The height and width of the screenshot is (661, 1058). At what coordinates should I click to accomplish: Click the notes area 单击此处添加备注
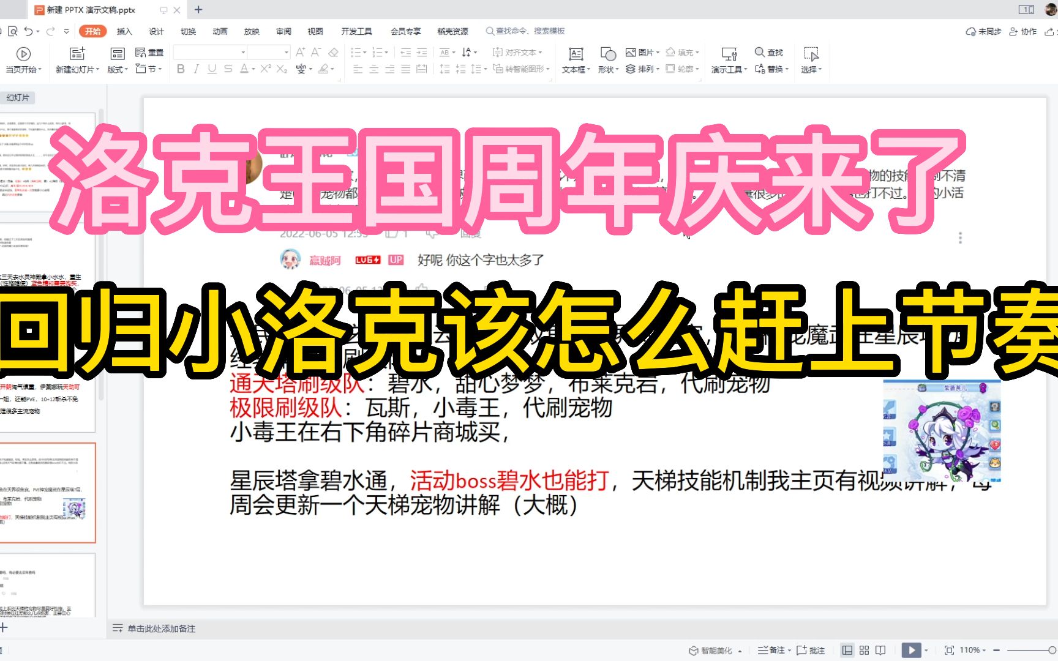pos(161,629)
